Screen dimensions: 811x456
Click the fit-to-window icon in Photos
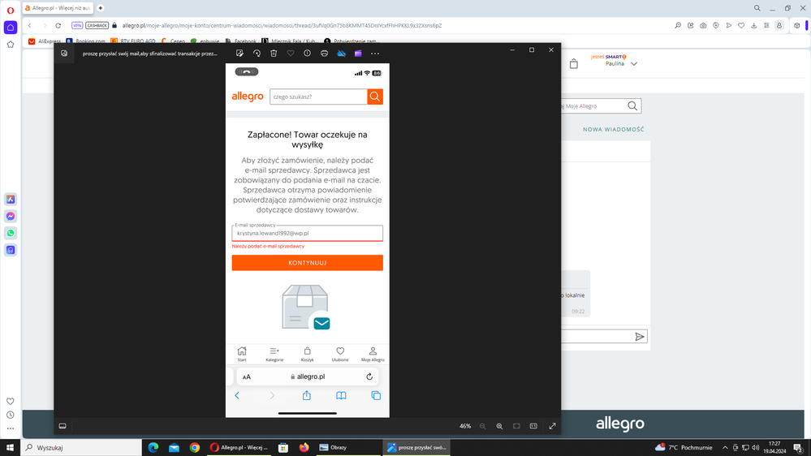tap(516, 426)
